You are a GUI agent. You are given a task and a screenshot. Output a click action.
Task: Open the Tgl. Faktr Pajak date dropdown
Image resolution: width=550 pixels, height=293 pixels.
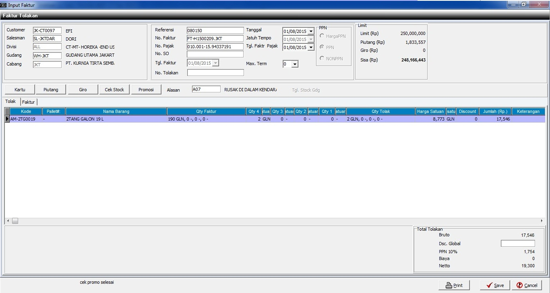click(311, 47)
